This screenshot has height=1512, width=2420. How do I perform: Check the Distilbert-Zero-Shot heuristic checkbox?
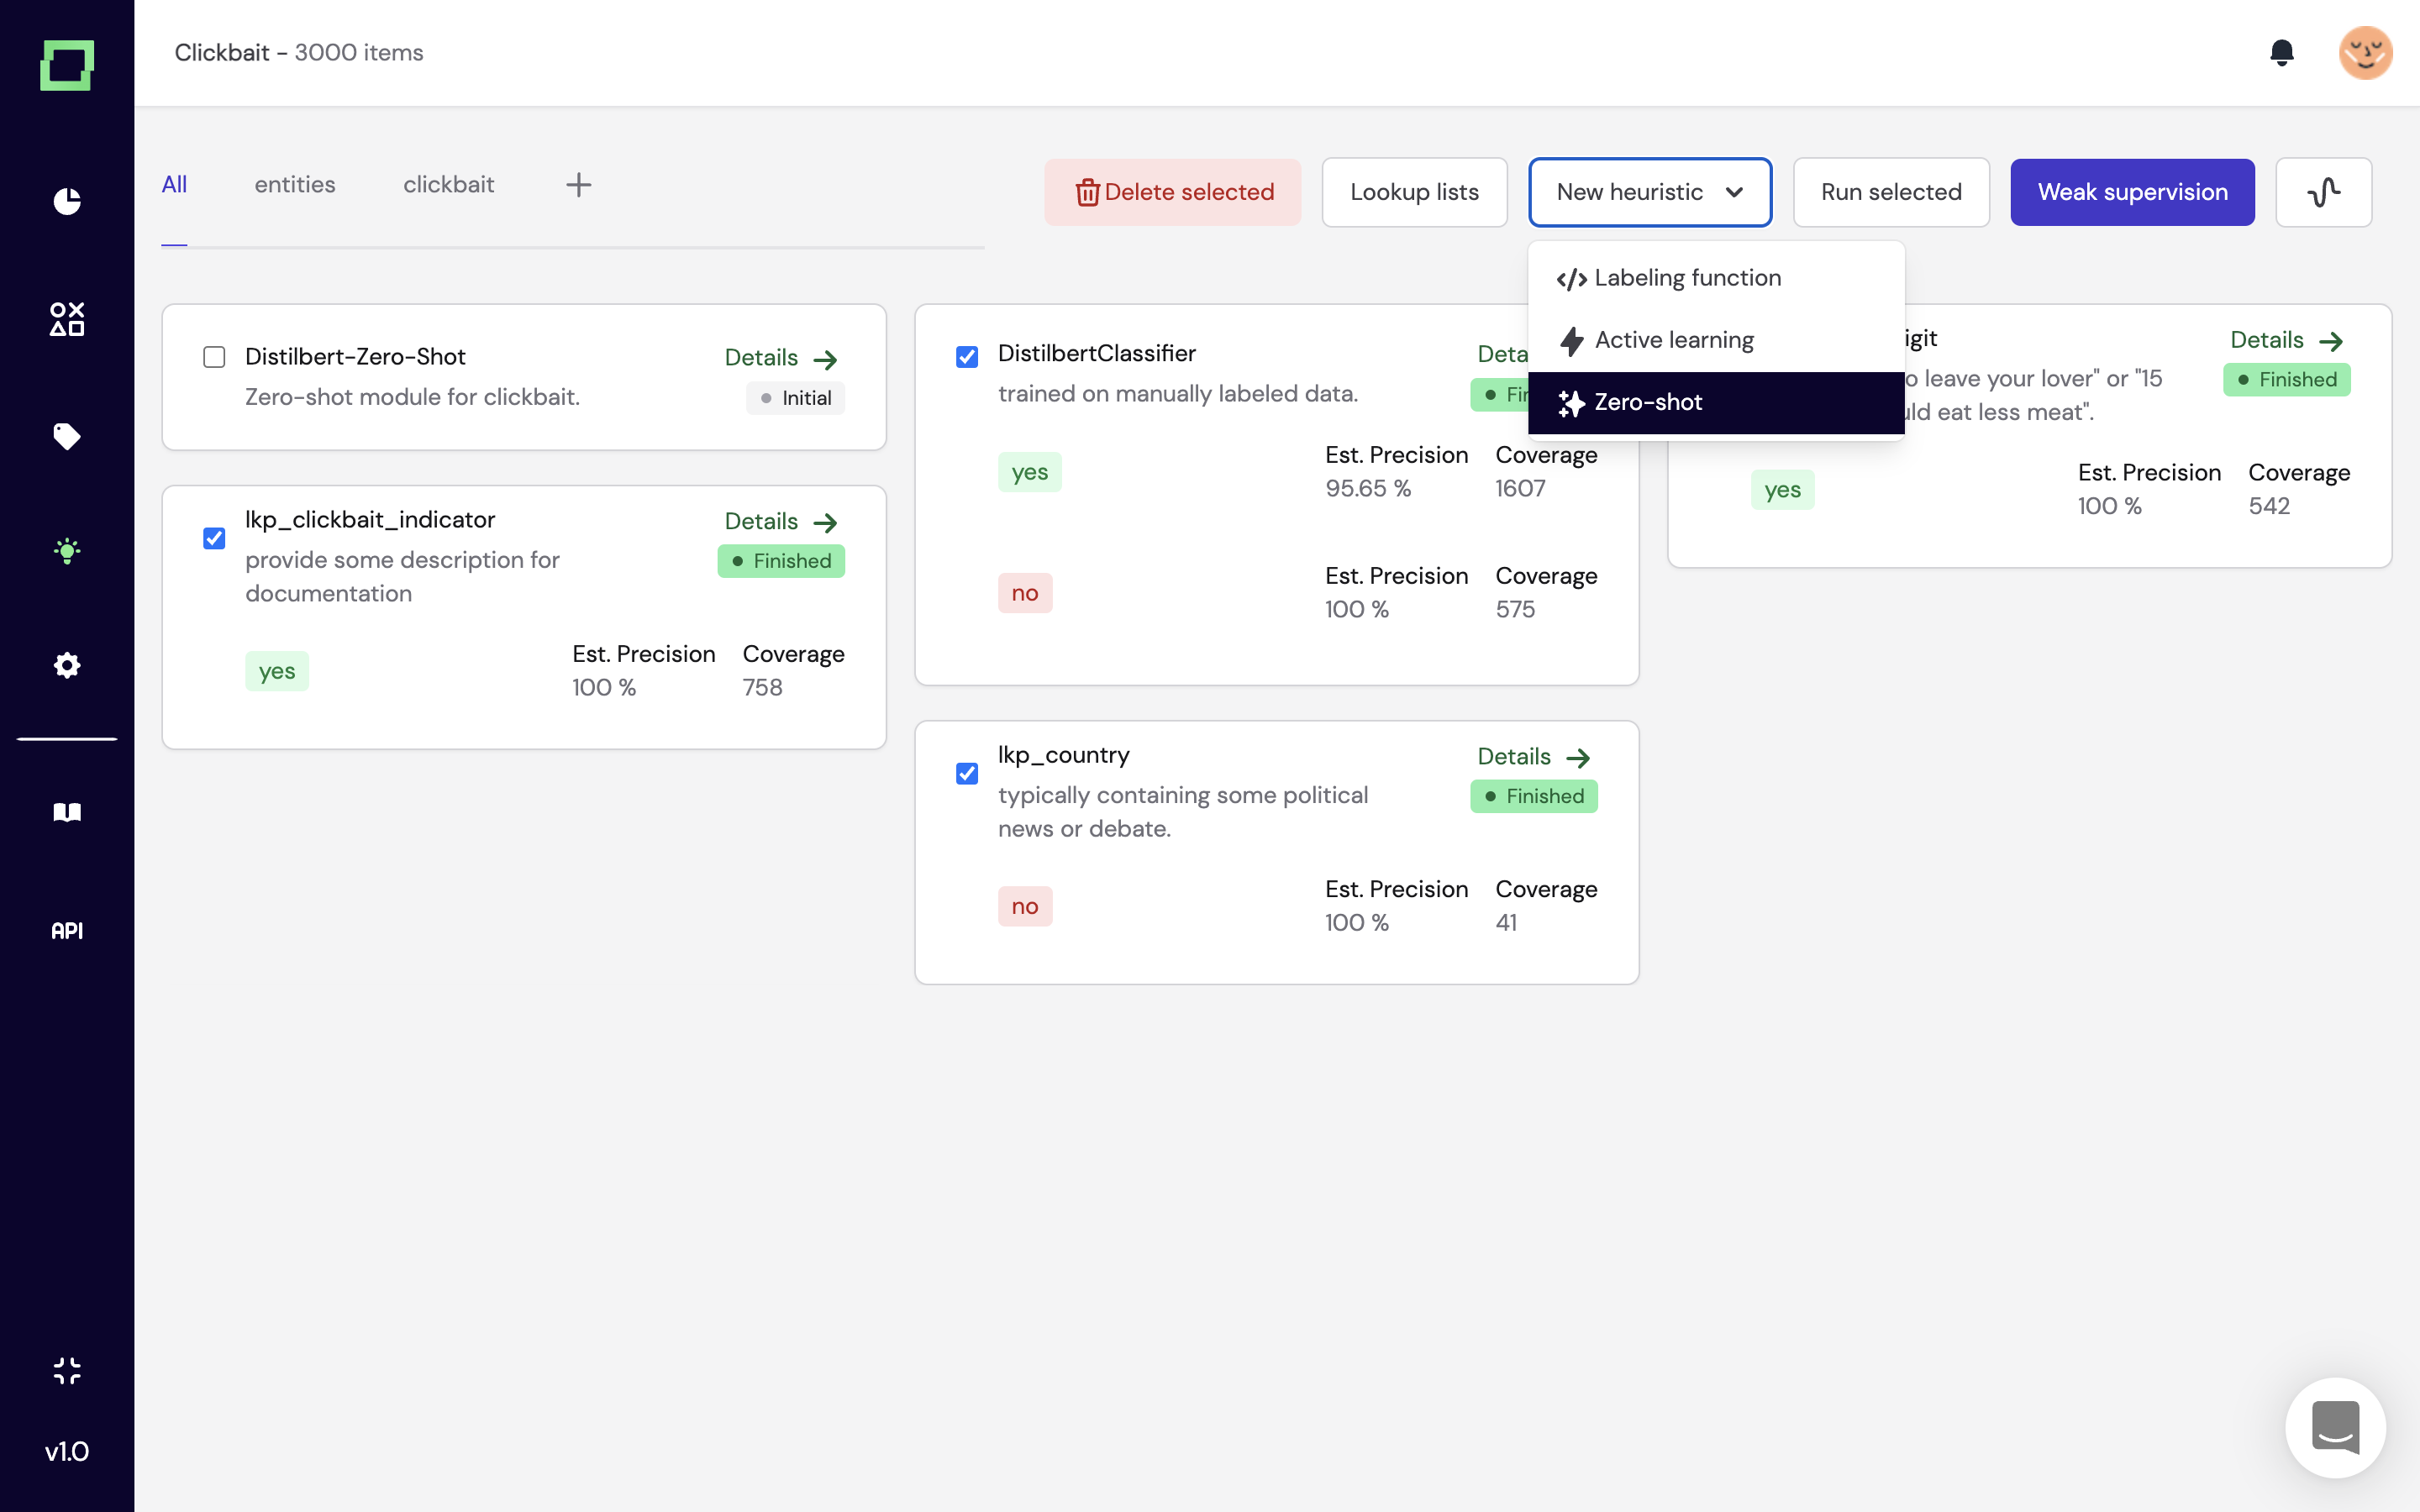214,357
